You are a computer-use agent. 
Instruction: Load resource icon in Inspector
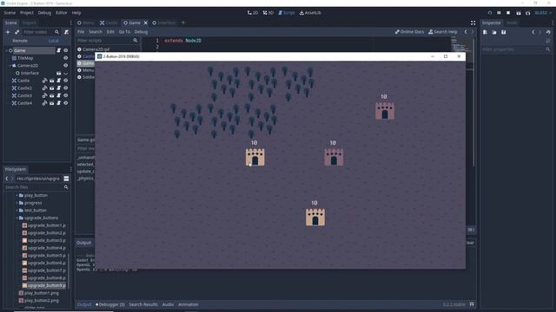point(494,32)
